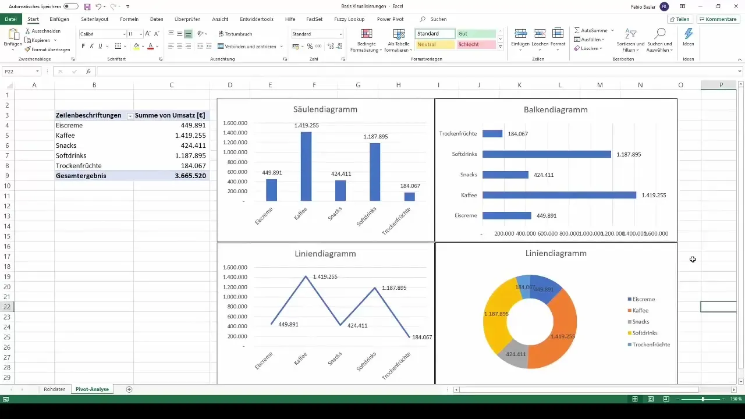
Task: Expand the Formatvorlagen gallery more arrow
Action: tap(501, 48)
